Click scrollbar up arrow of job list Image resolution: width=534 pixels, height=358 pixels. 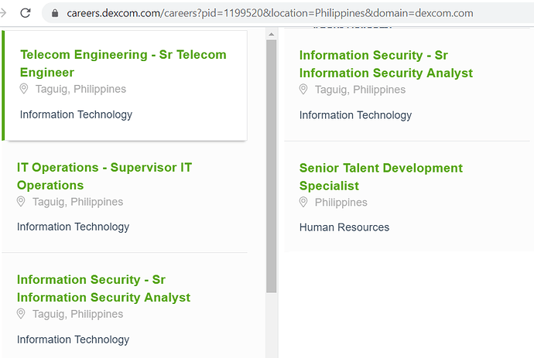[x=272, y=34]
